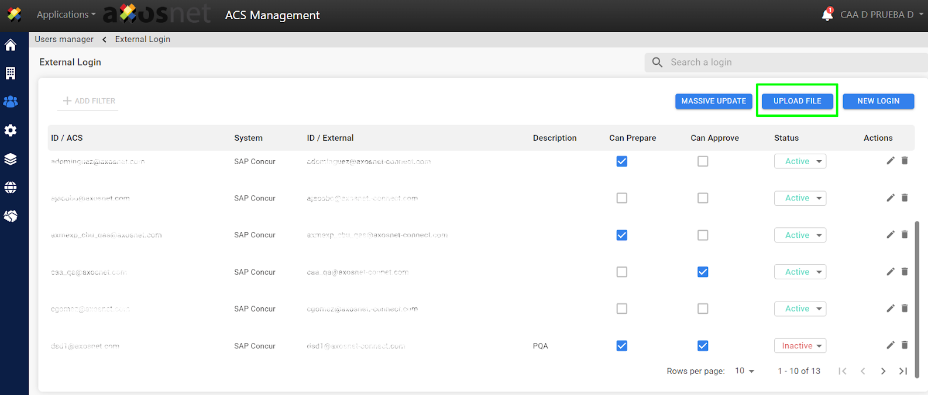Viewport: 928px width, 395px height.
Task: Uncheck Can Prepare in the first row
Action: pos(621,161)
